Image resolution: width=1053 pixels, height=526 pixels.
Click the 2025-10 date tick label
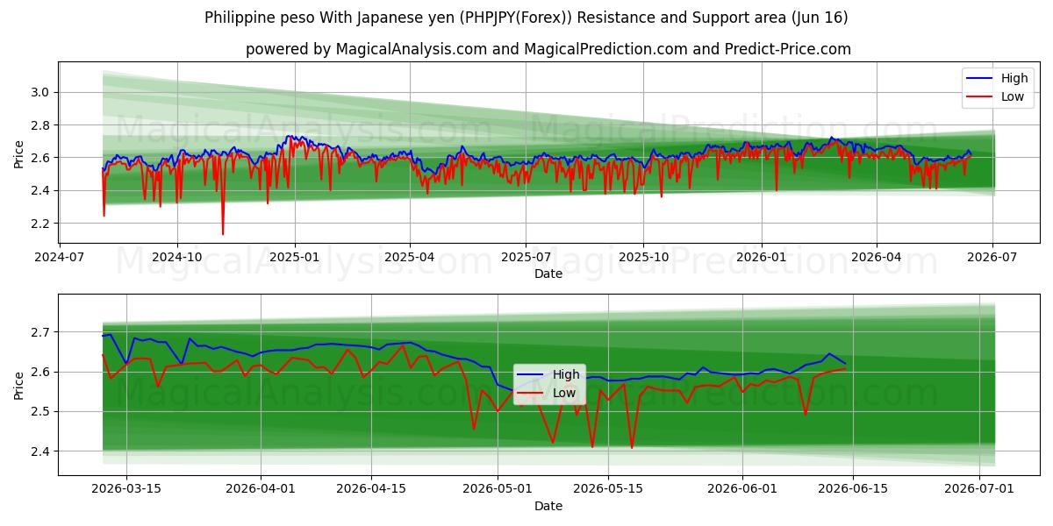tap(643, 257)
